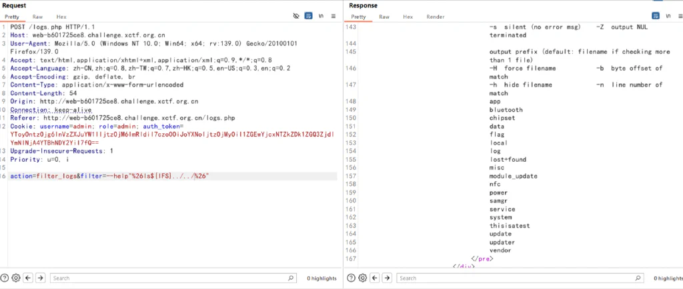The image size is (683, 289).
Task: Switch Response view to Pretty tab
Action: tap(358, 17)
